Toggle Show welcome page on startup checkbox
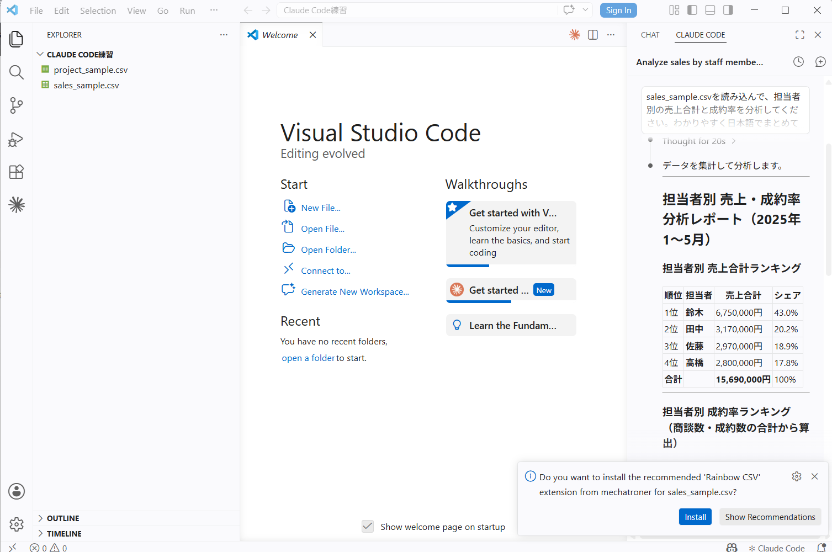 coord(368,526)
